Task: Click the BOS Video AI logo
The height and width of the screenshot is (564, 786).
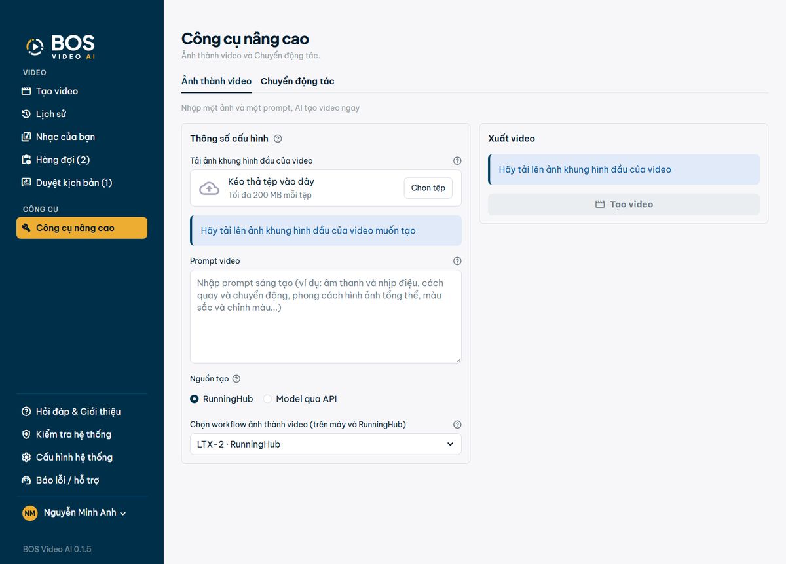Action: (x=60, y=47)
